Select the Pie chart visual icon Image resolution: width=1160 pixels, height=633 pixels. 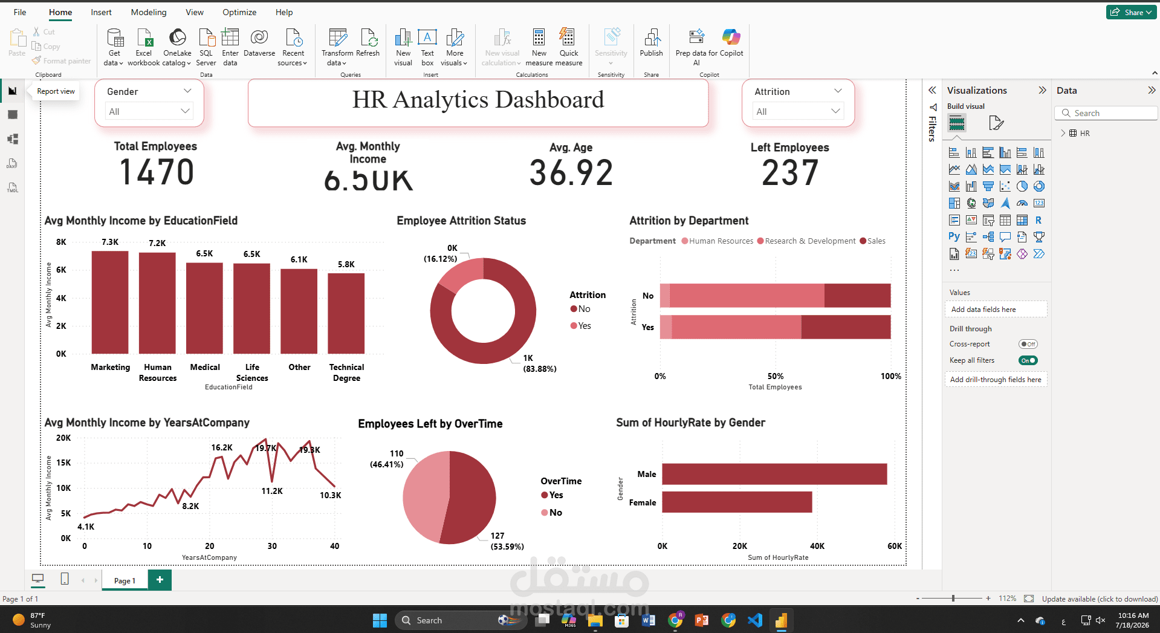[1022, 186]
